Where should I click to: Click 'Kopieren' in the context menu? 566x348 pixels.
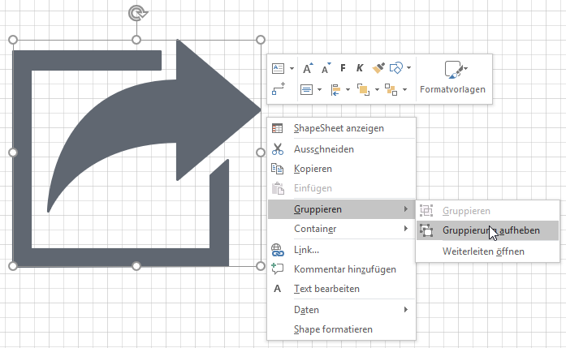313,169
